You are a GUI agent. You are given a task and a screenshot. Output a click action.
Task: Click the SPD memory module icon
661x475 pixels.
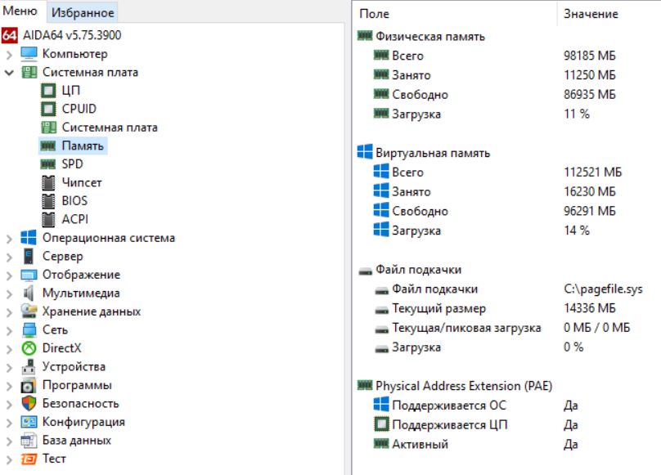coord(48,164)
